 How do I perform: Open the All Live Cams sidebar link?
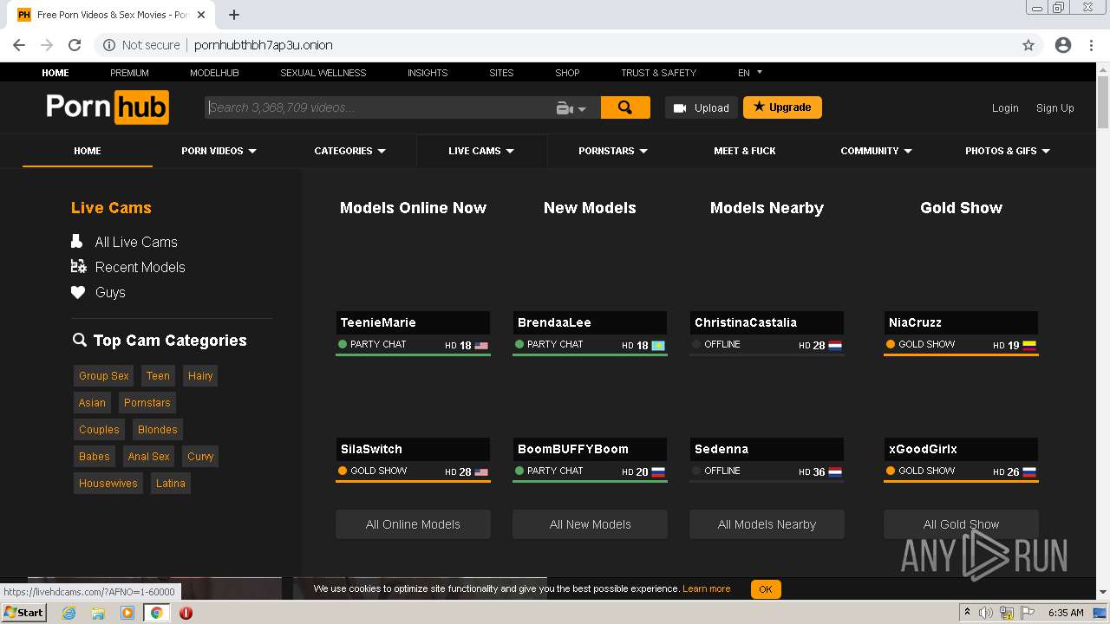point(136,242)
